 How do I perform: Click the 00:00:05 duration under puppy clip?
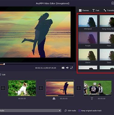click(22, 99)
